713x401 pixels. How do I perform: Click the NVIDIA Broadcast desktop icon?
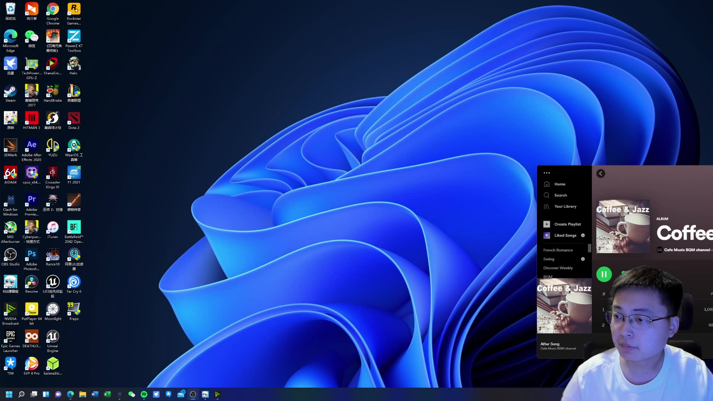(x=10, y=312)
